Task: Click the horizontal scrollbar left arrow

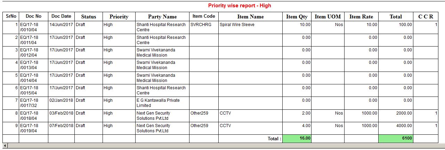Action: coord(5,145)
